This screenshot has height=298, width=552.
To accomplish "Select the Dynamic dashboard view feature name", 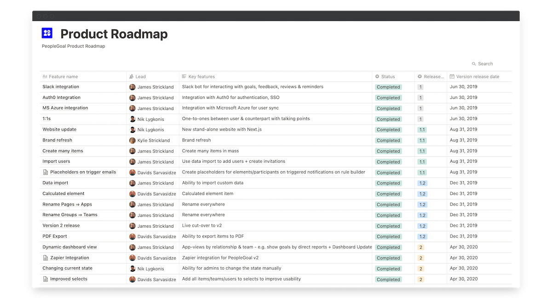I will click(x=70, y=247).
